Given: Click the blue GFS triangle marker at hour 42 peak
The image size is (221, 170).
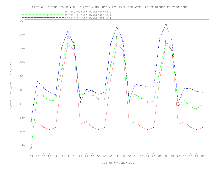Looking at the screenshot, I should (117, 27).
